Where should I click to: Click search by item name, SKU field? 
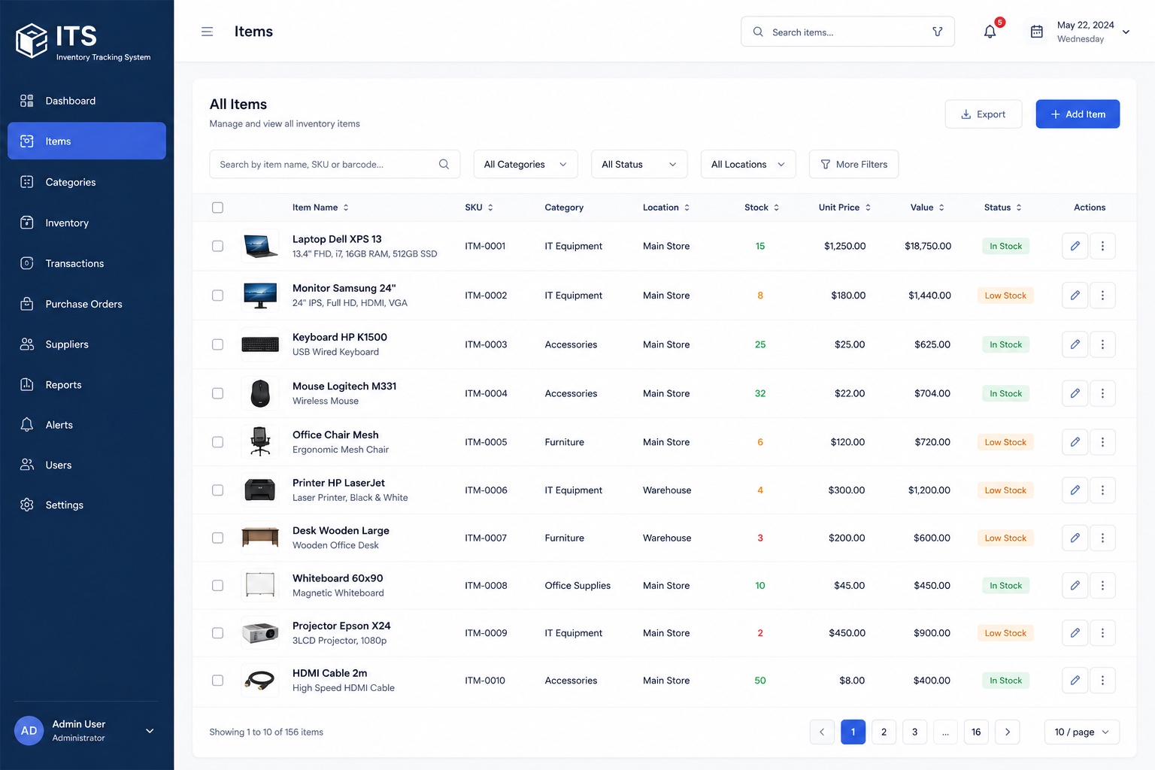(x=335, y=164)
